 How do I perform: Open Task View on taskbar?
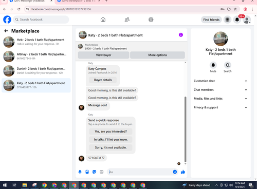14,185
